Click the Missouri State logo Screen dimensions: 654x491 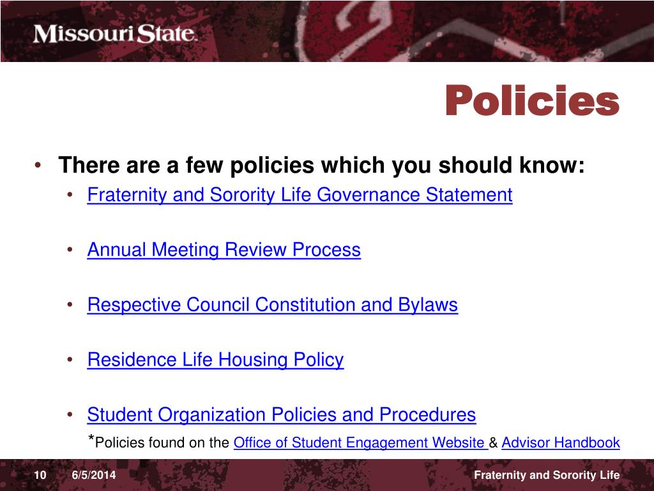[x=114, y=34]
